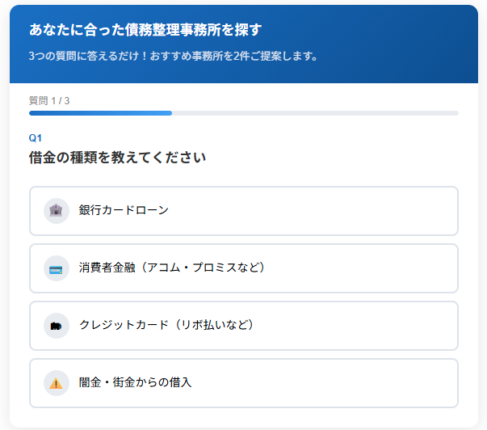
Task: Click the Q1 label
Action: 35,138
